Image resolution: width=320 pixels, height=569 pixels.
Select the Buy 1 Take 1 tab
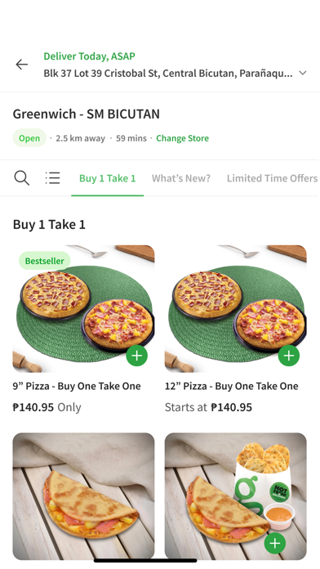(107, 178)
